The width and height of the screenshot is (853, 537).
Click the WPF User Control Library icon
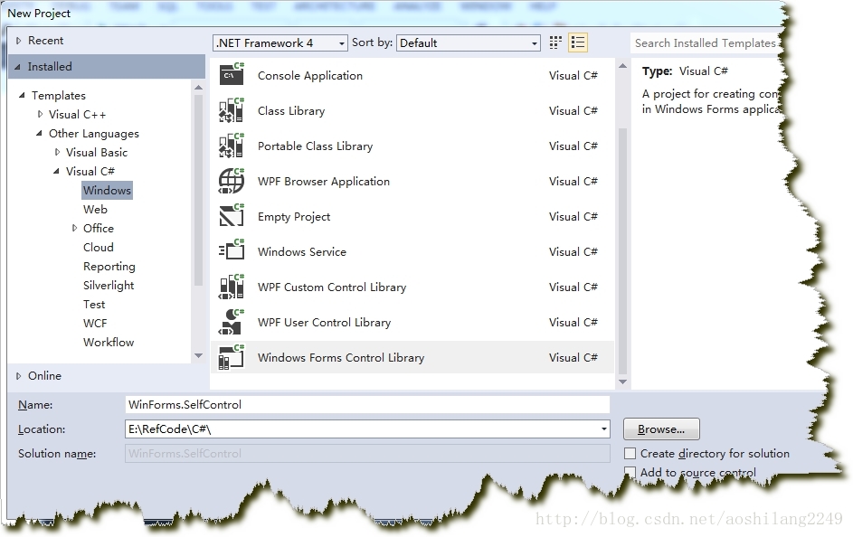pyautogui.click(x=232, y=323)
